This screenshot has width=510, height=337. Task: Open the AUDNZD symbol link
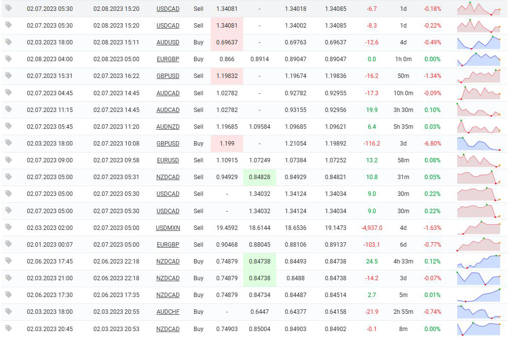168,127
